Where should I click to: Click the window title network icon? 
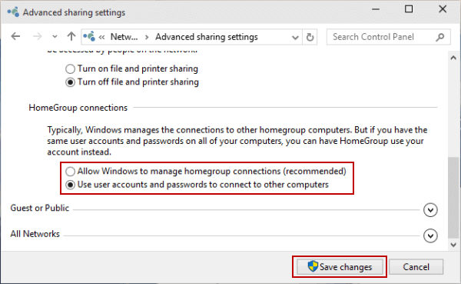(13, 12)
